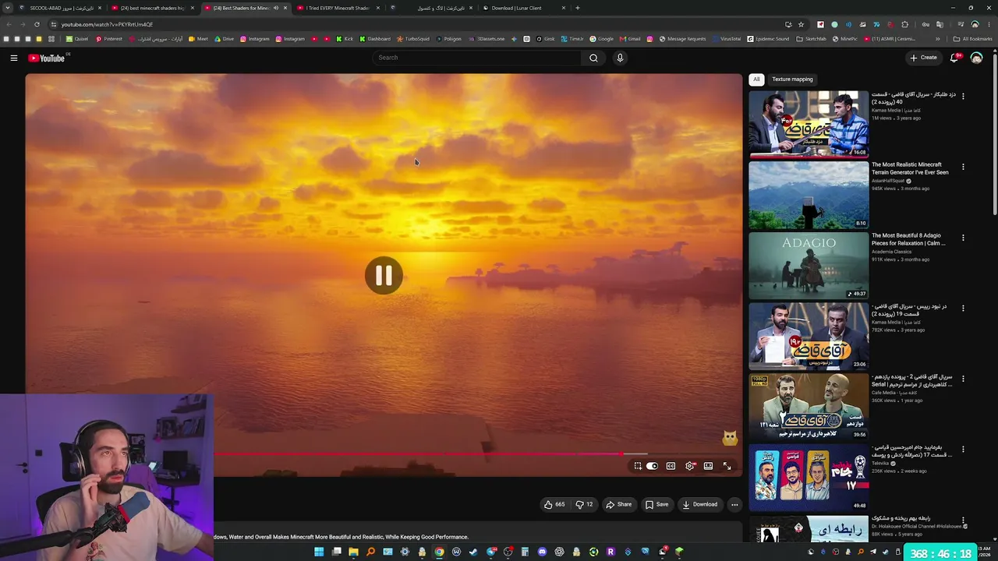Open the VirusTotal bookmark

[x=727, y=39]
